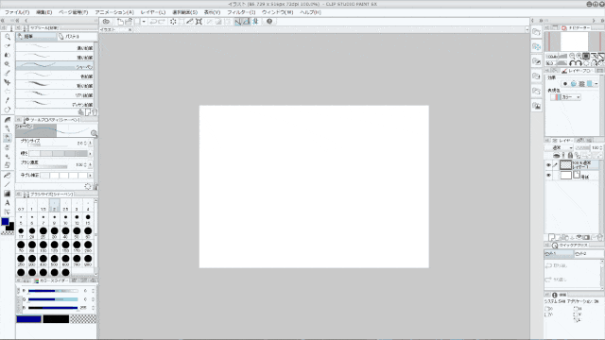Click the Clear layer icon in command bar
The image size is (605, 340).
(x=173, y=22)
